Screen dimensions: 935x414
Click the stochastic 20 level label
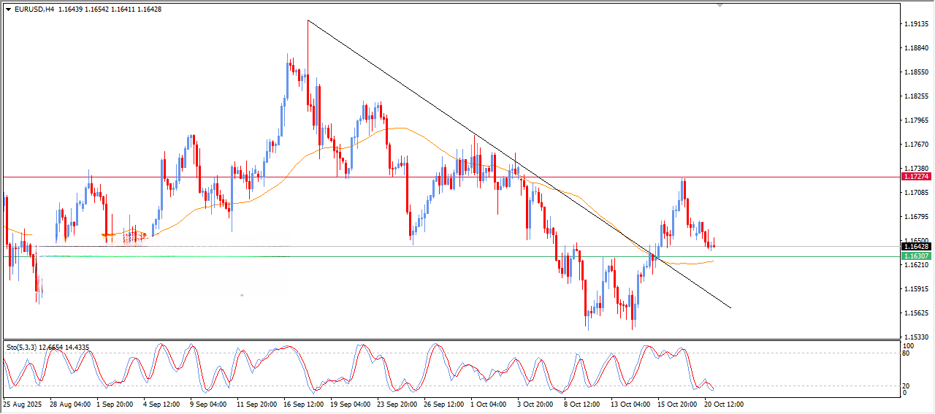[x=907, y=386]
